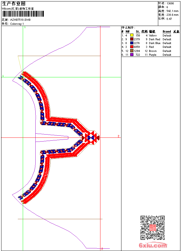The image size is (181, 251).
Task: Click the green marker 1 at top guide
Action: click(x=25, y=27)
